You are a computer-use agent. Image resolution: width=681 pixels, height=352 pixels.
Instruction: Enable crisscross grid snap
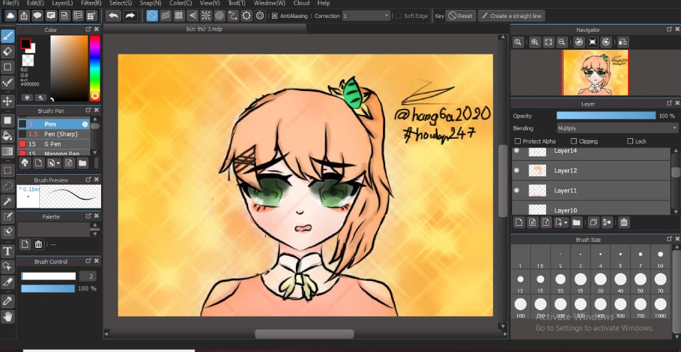tap(179, 16)
